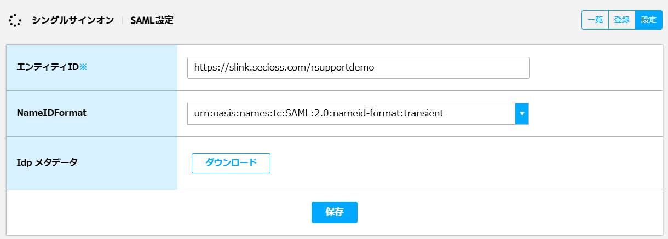
Task: Select the 設定 tab
Action: 649,20
